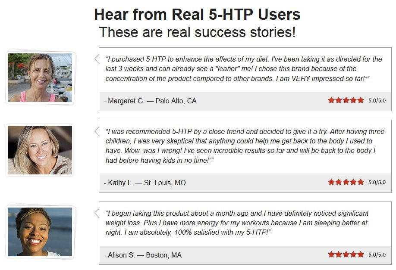
Task: Click the star rating on Alison S.'s review
Action: pyautogui.click(x=346, y=254)
